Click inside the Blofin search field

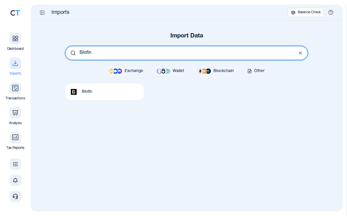[187, 53]
